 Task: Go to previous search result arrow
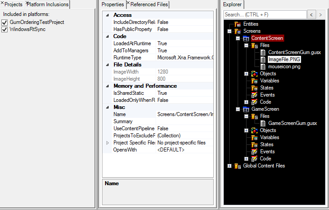pyautogui.click(x=312, y=15)
